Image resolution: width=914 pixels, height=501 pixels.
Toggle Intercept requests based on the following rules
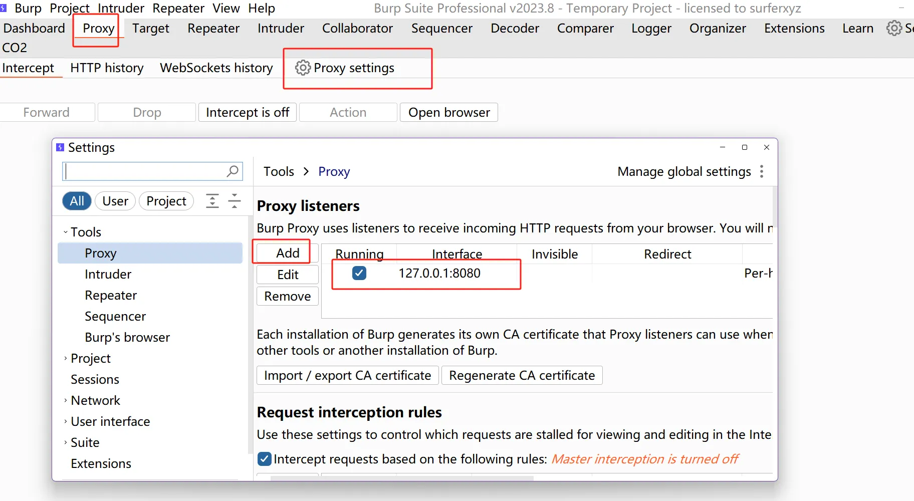[x=264, y=459]
